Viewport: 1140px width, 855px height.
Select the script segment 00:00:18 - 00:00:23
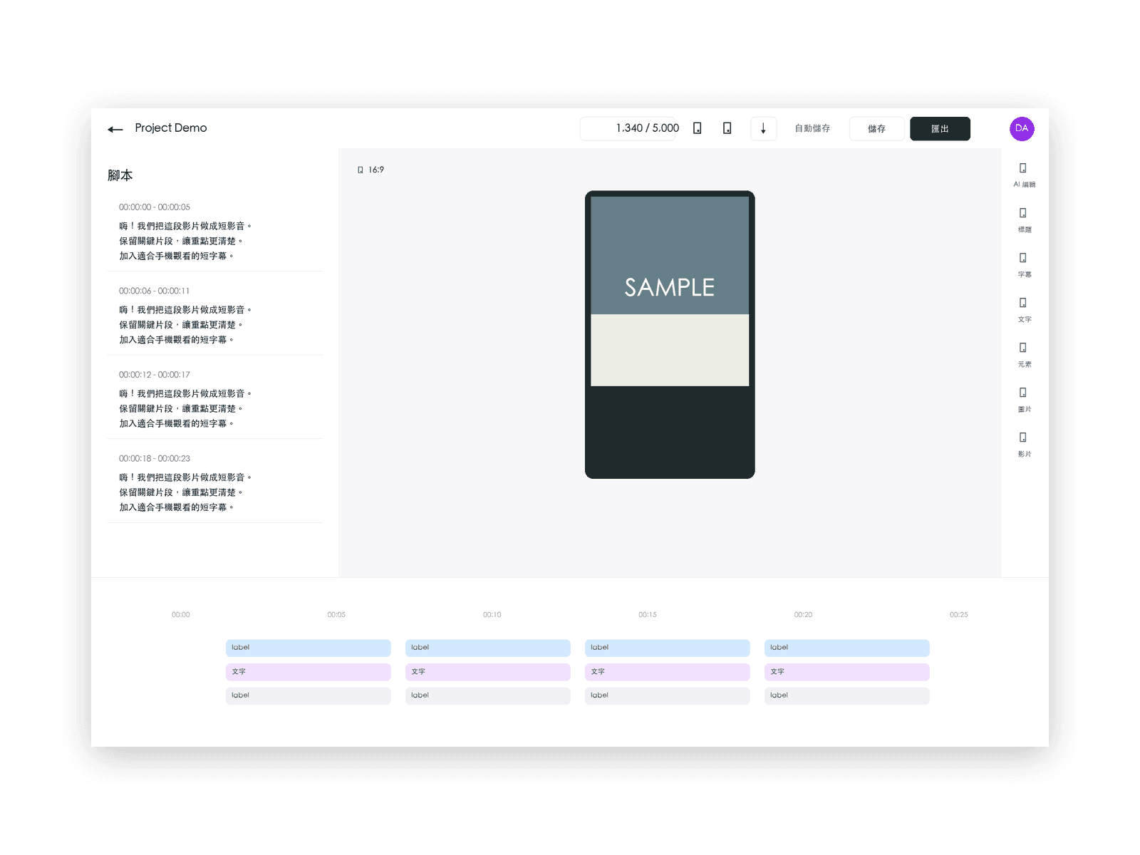pos(215,483)
